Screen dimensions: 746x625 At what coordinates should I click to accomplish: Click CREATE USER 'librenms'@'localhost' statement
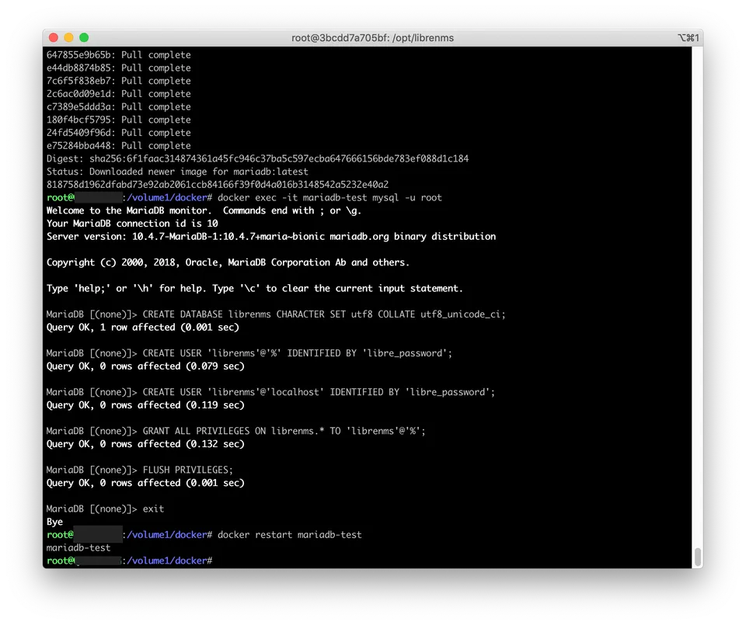[x=319, y=392]
